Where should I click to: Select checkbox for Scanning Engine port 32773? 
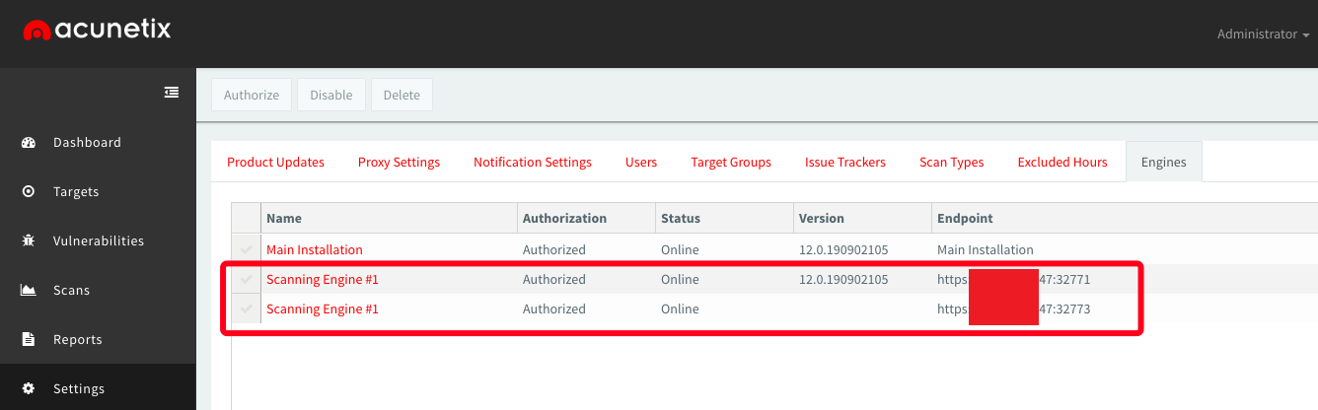(247, 309)
